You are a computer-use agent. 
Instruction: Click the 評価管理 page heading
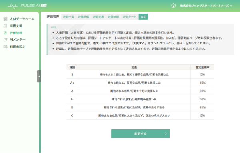53,16
